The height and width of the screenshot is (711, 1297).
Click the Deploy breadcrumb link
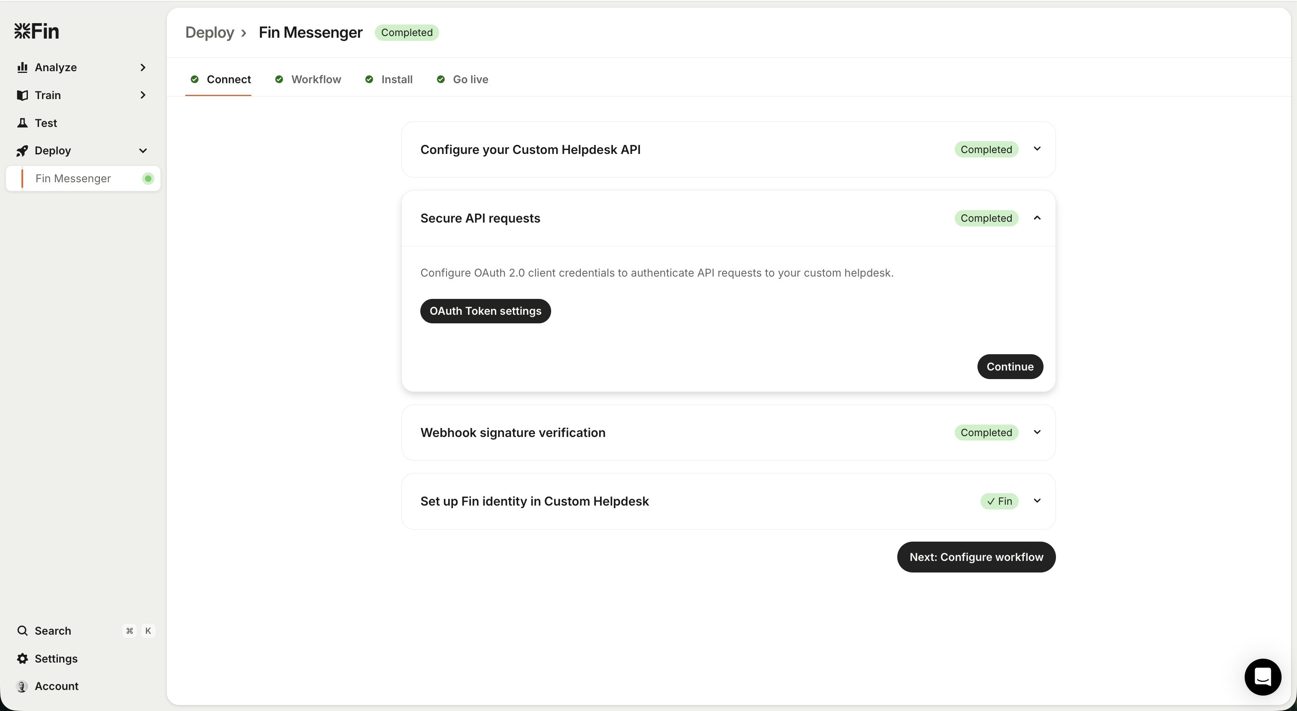[209, 33]
